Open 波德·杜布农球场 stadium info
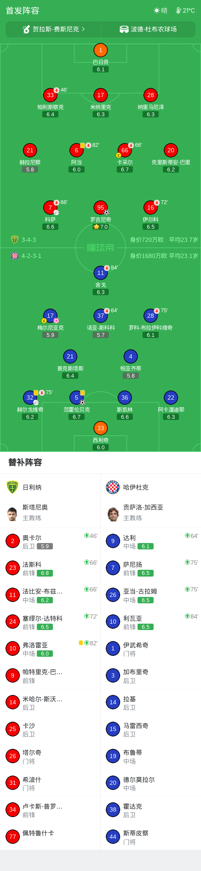This screenshot has height=871, width=201. click(x=148, y=29)
